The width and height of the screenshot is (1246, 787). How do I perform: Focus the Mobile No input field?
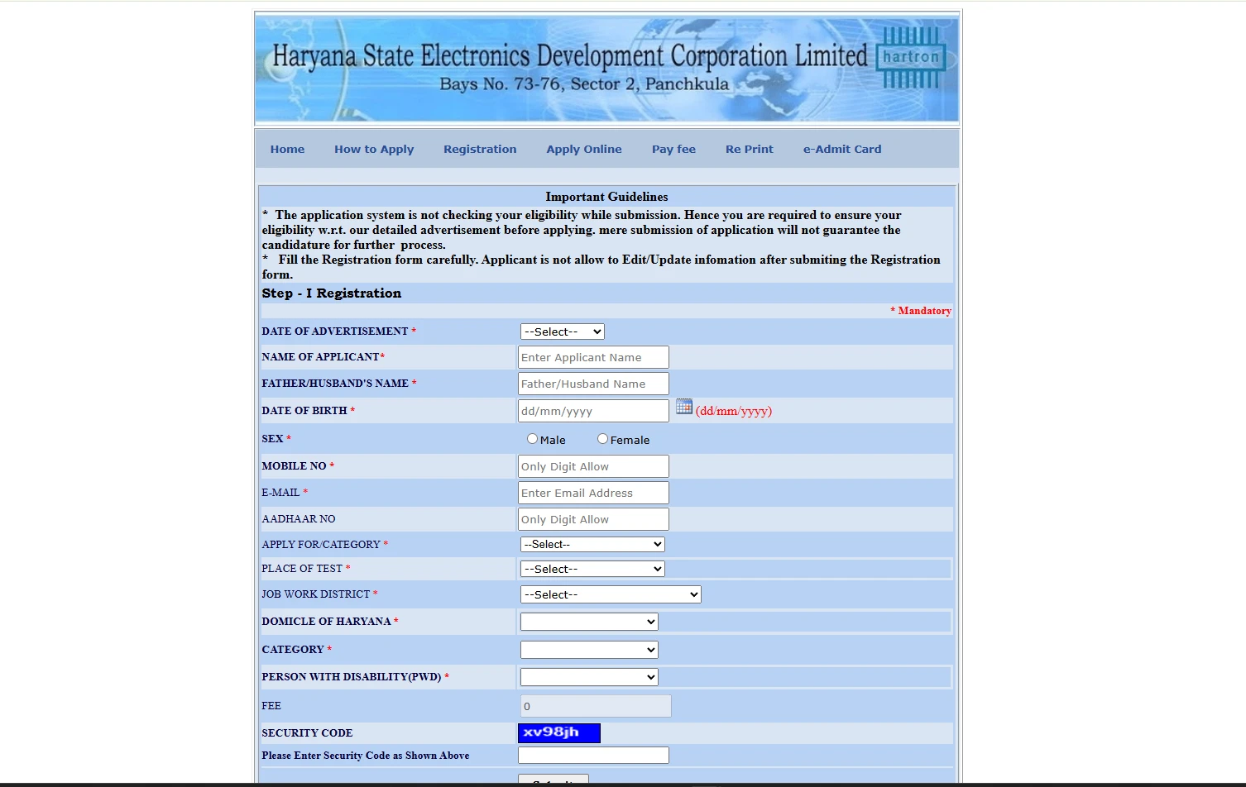pos(593,466)
